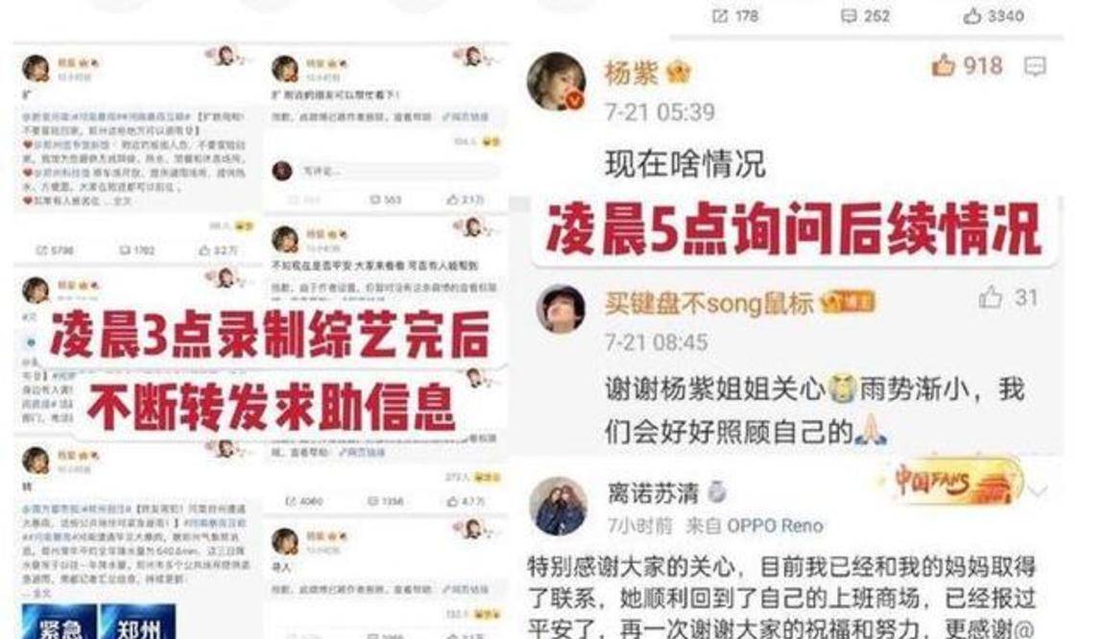Tap the repost icon showing 178
The height and width of the screenshot is (639, 1103).
click(x=720, y=15)
